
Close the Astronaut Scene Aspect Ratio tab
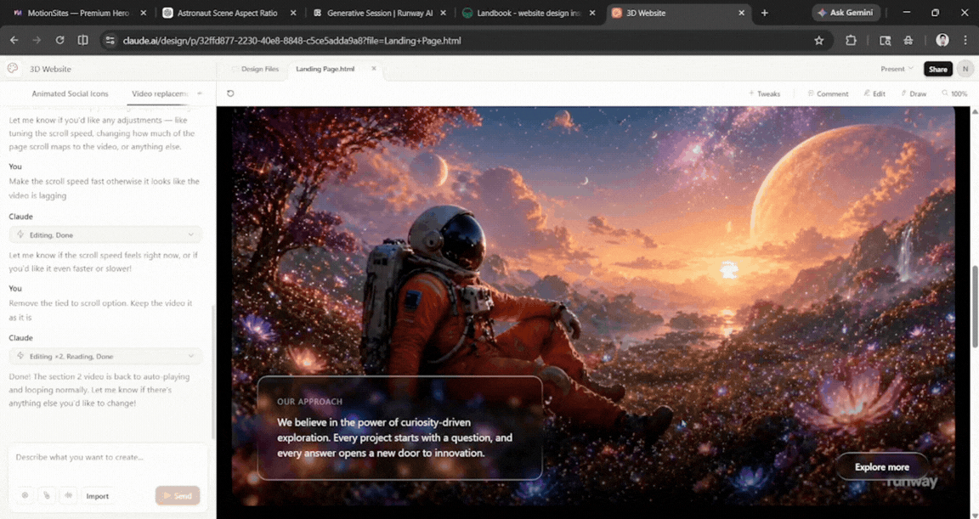(293, 13)
